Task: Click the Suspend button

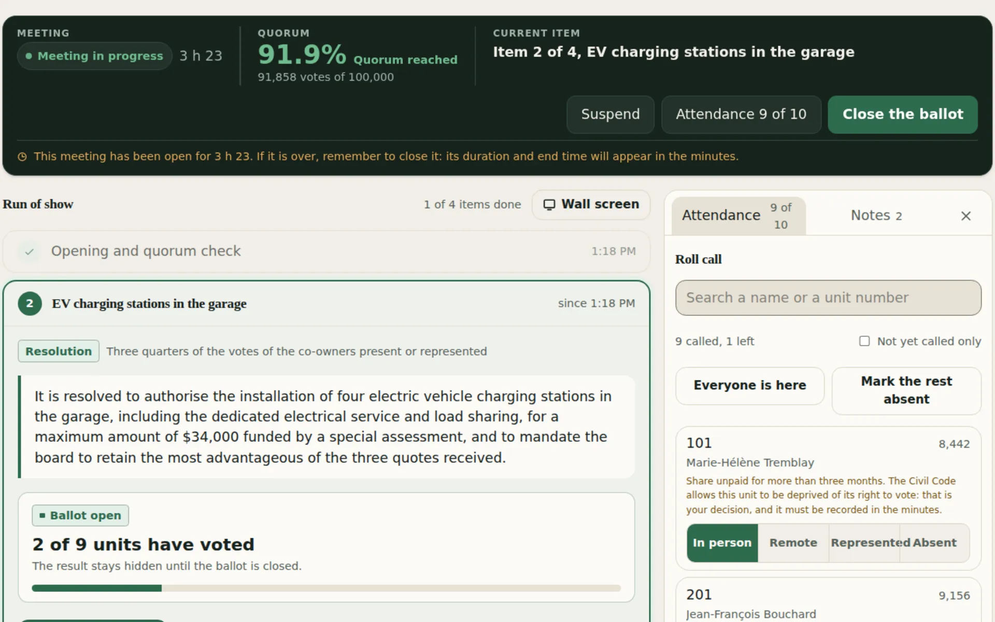Action: [610, 115]
